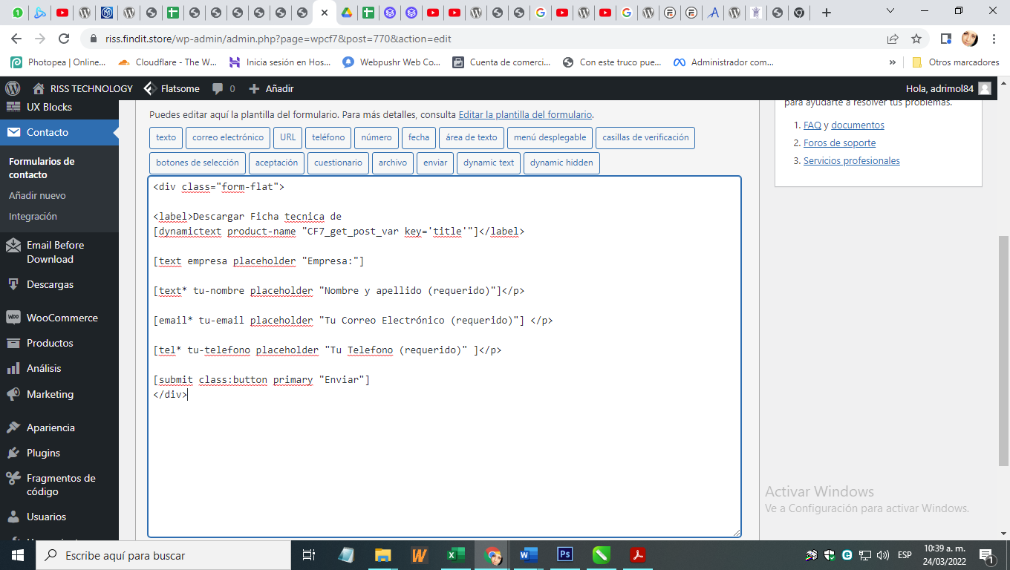Insert a 'menú desplegable' form tag
The height and width of the screenshot is (570, 1010).
[550, 137]
